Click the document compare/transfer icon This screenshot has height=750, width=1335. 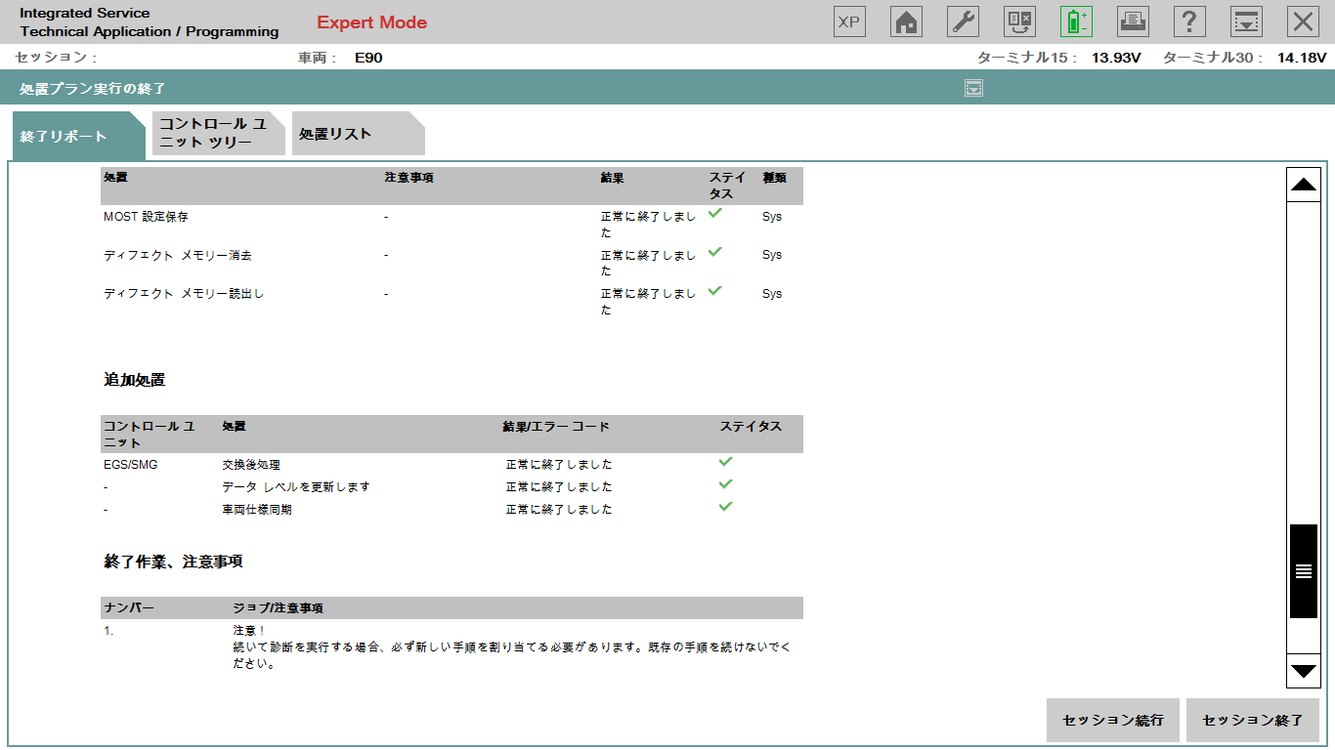point(1019,21)
